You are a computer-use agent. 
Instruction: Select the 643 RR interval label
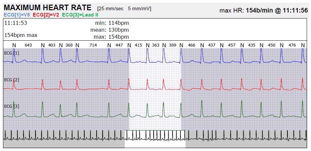[28, 45]
